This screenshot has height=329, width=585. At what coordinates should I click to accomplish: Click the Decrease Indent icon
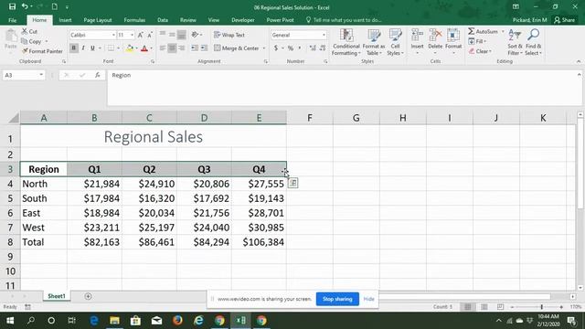click(x=195, y=48)
